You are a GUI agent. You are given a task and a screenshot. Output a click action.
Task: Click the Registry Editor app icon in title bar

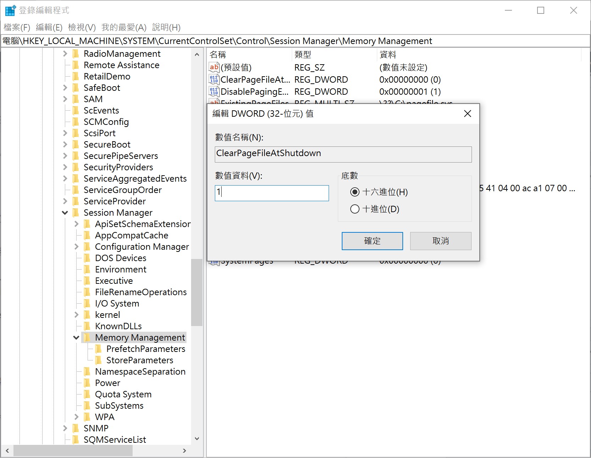10,10
